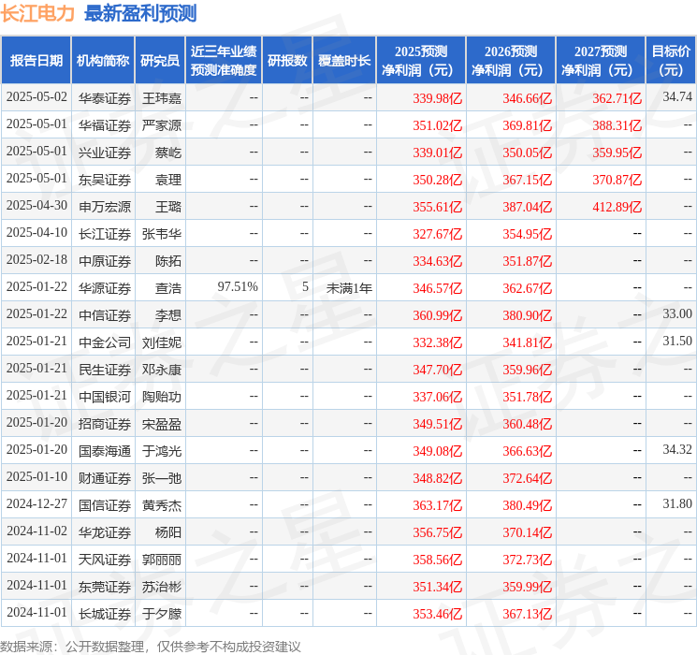Screen dimensions: 697x655
Task: Click the 天风证券 institution cell
Action: click(105, 560)
